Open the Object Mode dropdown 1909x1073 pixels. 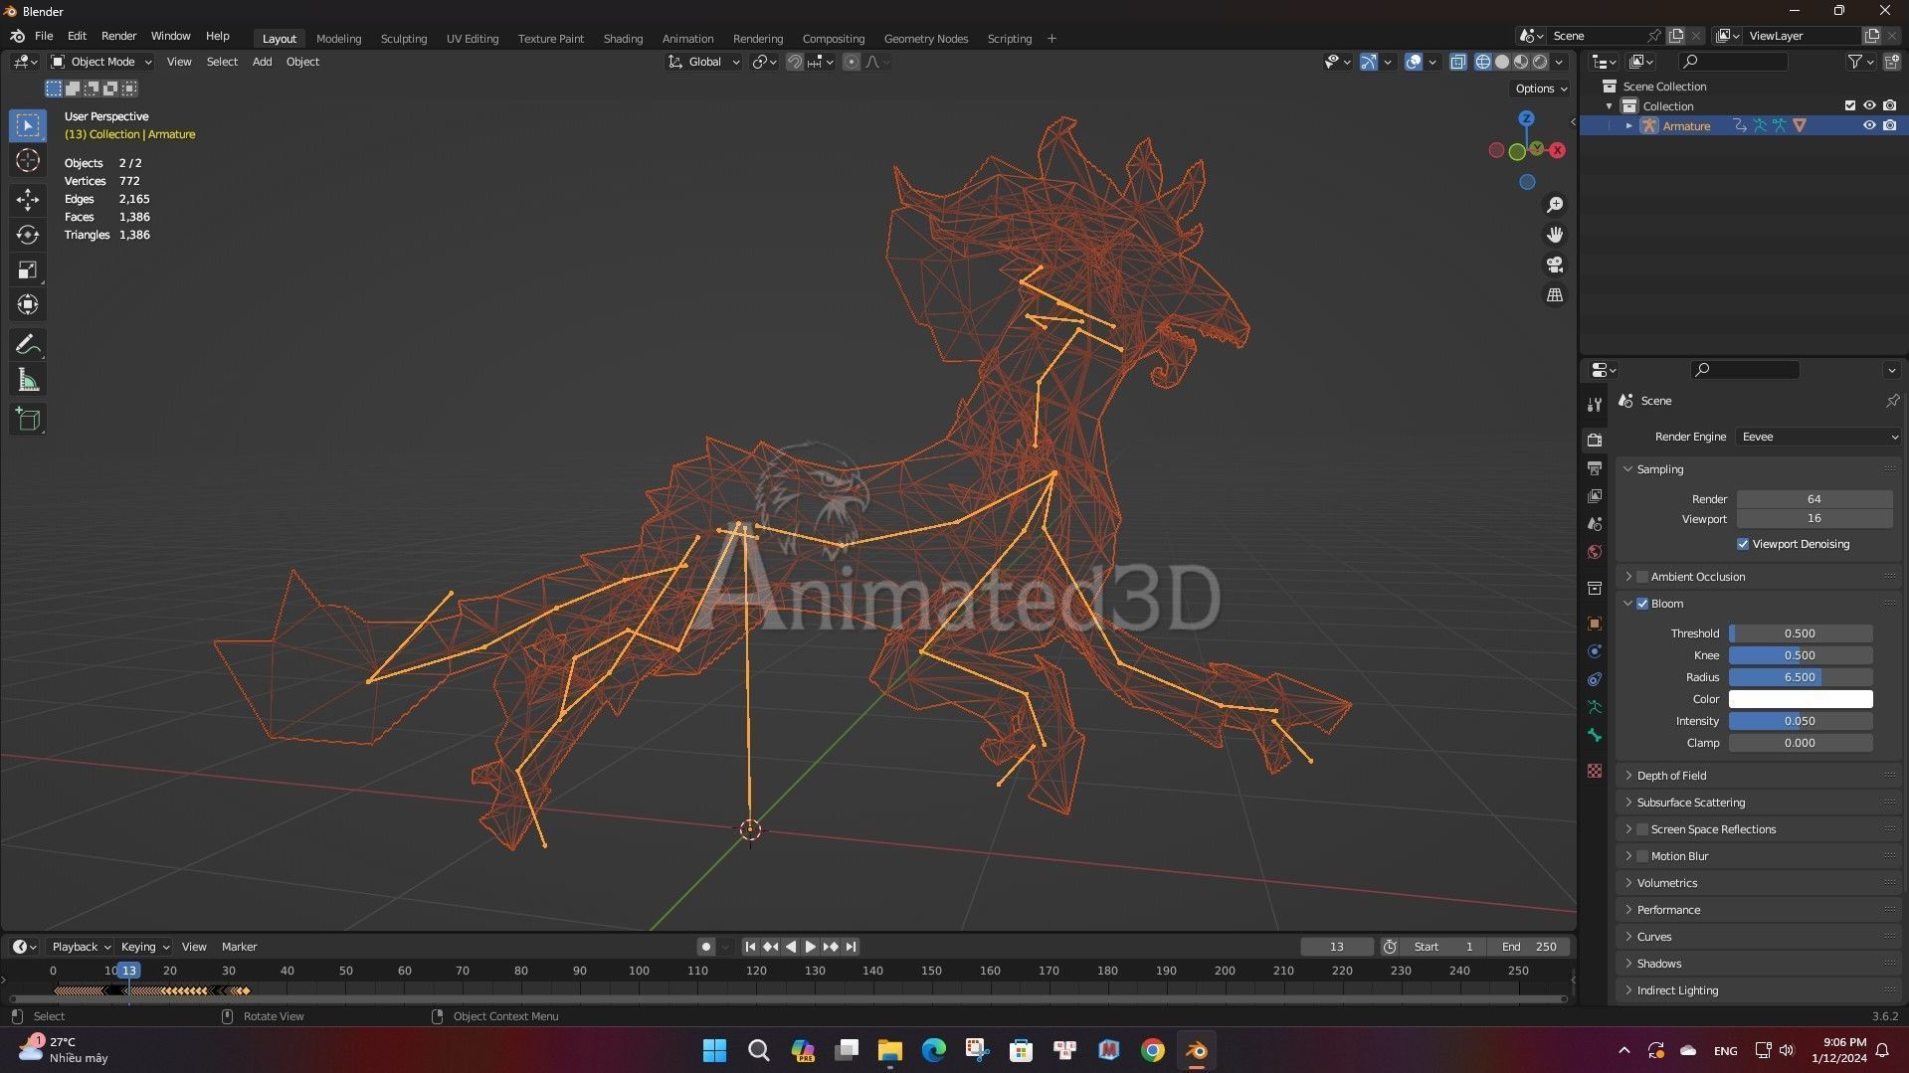coord(101,62)
